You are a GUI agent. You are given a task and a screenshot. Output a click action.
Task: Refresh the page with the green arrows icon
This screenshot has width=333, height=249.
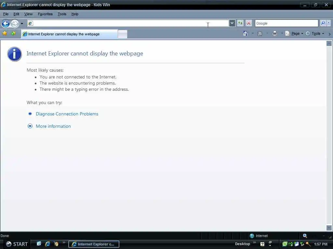240,23
